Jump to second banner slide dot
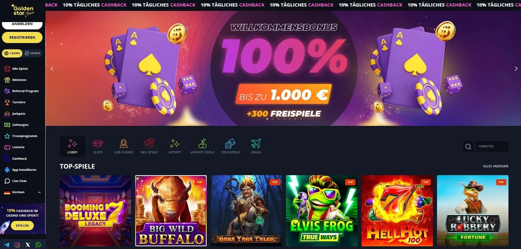 pyautogui.click(x=273, y=119)
